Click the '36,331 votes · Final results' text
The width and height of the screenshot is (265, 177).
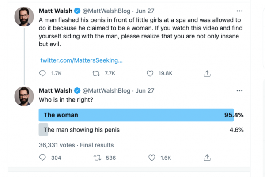click(76, 145)
